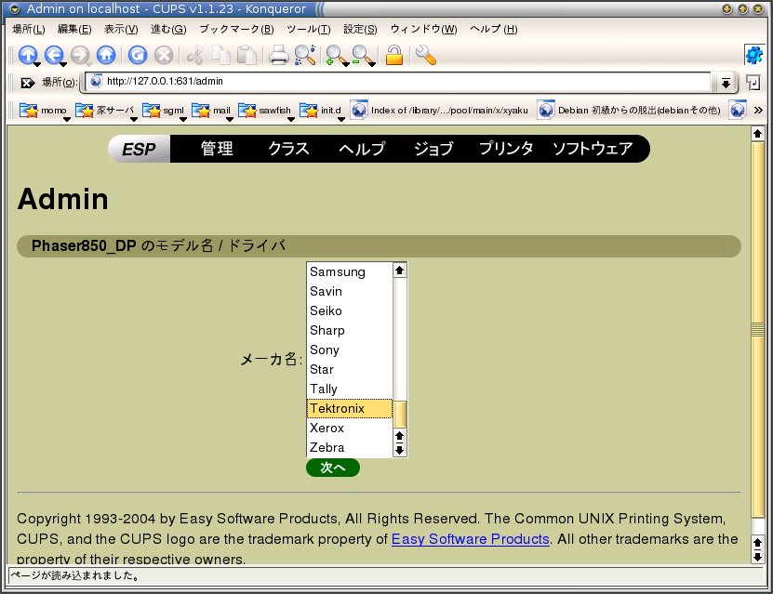Clear the location bar with the clear icon
Image resolution: width=773 pixels, height=594 pixels.
[x=27, y=82]
